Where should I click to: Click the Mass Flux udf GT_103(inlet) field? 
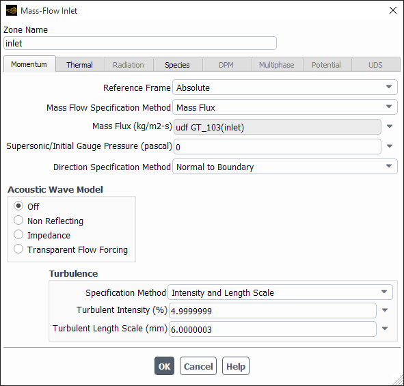[x=278, y=126]
